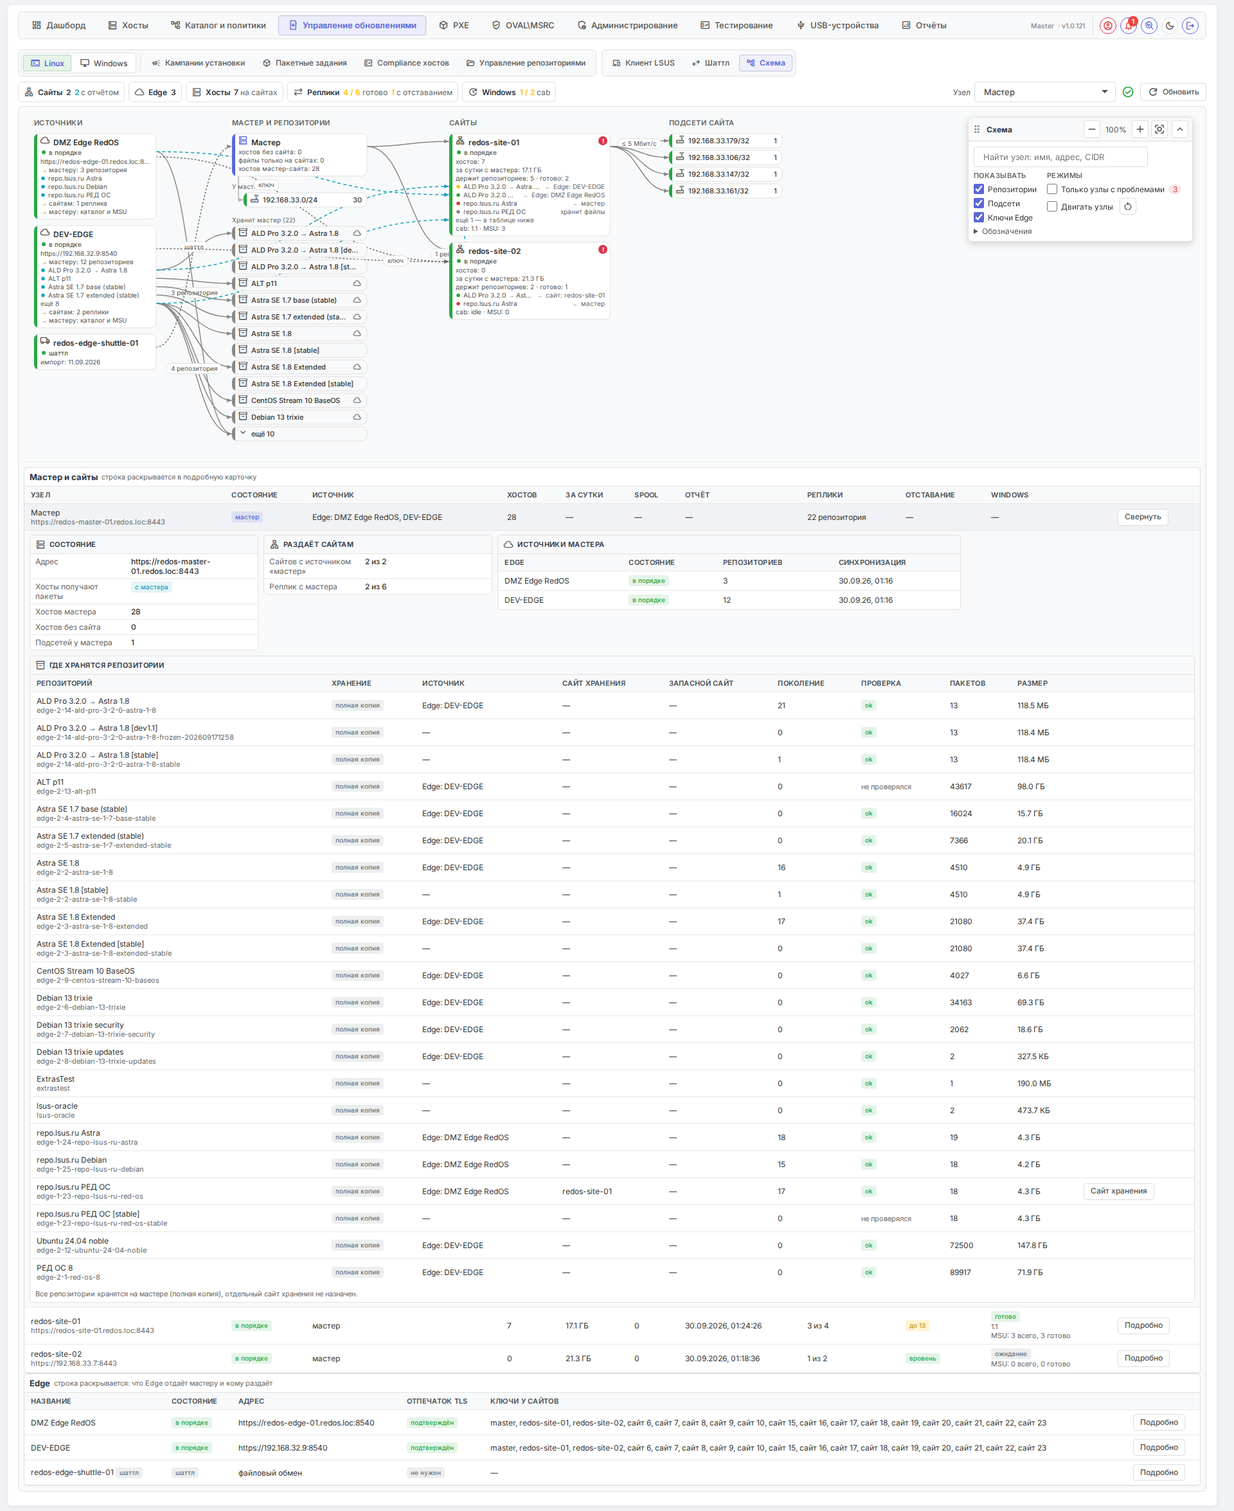Open the Шаттл tab

pos(711,63)
